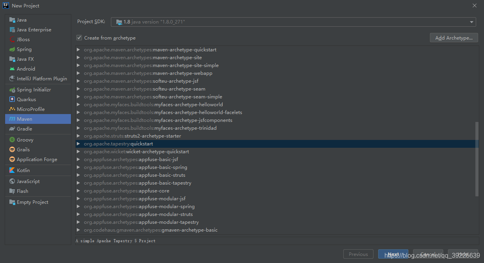Screen dimensions: 484x263
Task: Expand gmaven-archetype-basic node
Action: (x=78, y=230)
